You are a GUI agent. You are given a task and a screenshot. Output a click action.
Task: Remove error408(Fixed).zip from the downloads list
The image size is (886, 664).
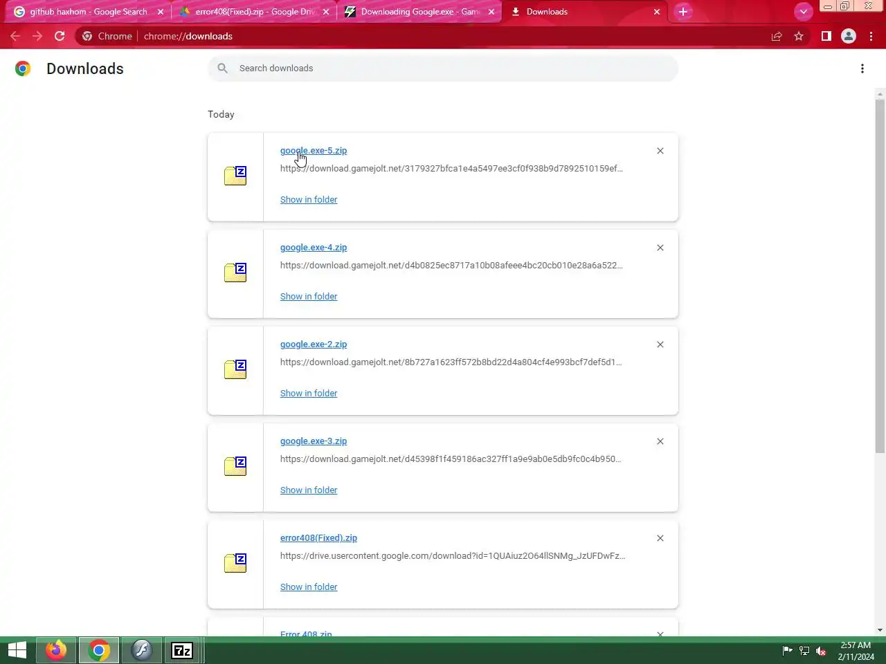coord(660,538)
